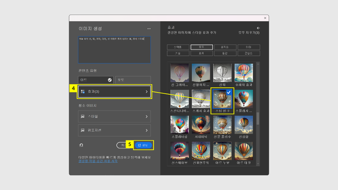Select the 선 그레이 effect thumbnail
The height and width of the screenshot is (190, 338).
179,73
